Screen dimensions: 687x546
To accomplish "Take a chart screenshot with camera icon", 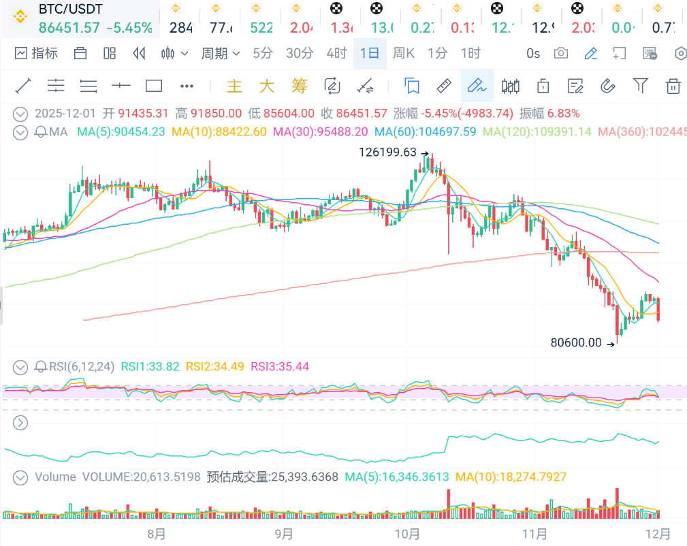I will pos(561,53).
